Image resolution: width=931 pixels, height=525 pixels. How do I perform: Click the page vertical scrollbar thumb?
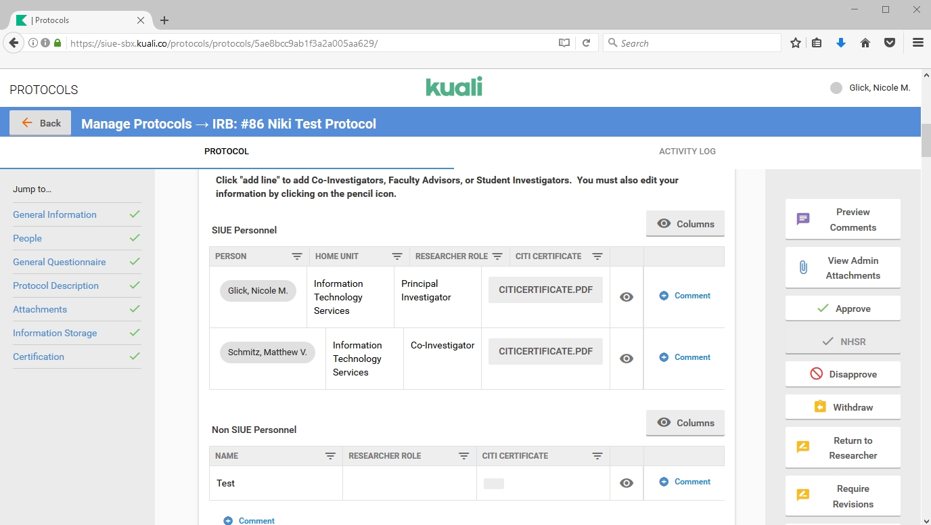point(926,140)
